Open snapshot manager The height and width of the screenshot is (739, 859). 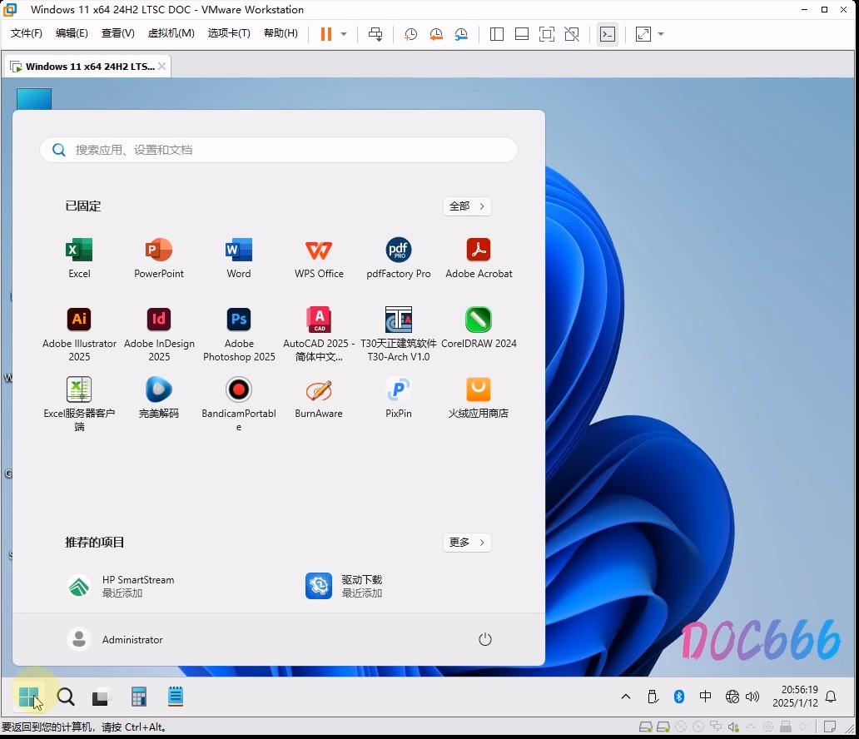click(x=461, y=34)
